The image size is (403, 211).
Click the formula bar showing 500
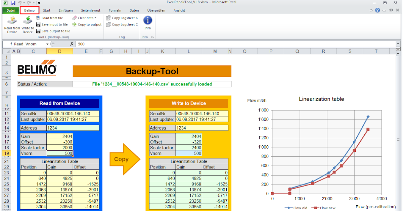235,44
